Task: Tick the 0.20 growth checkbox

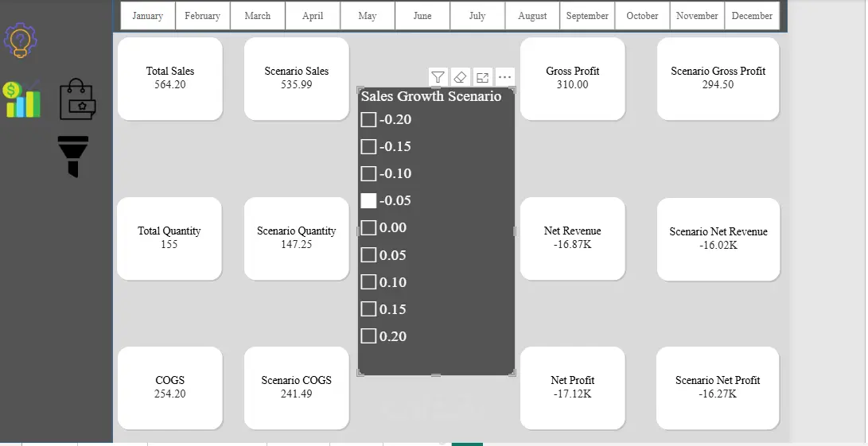Action: pos(368,335)
